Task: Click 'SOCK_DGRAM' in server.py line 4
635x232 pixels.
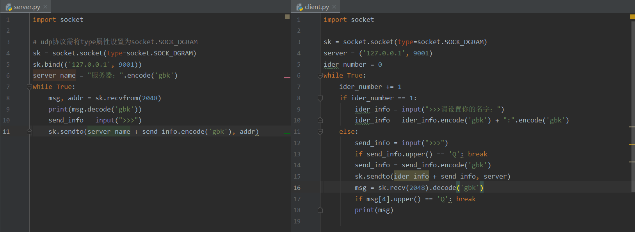Action: coord(173,53)
